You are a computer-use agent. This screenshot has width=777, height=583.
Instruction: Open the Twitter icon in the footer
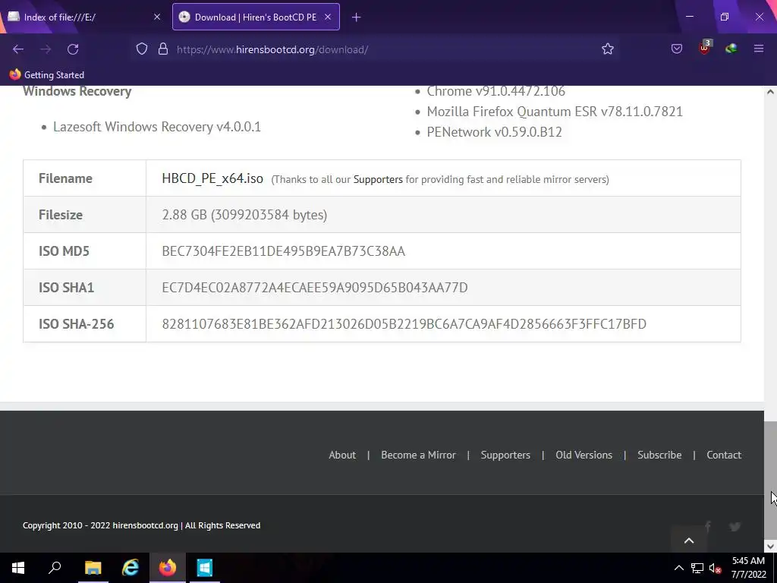coord(735,526)
